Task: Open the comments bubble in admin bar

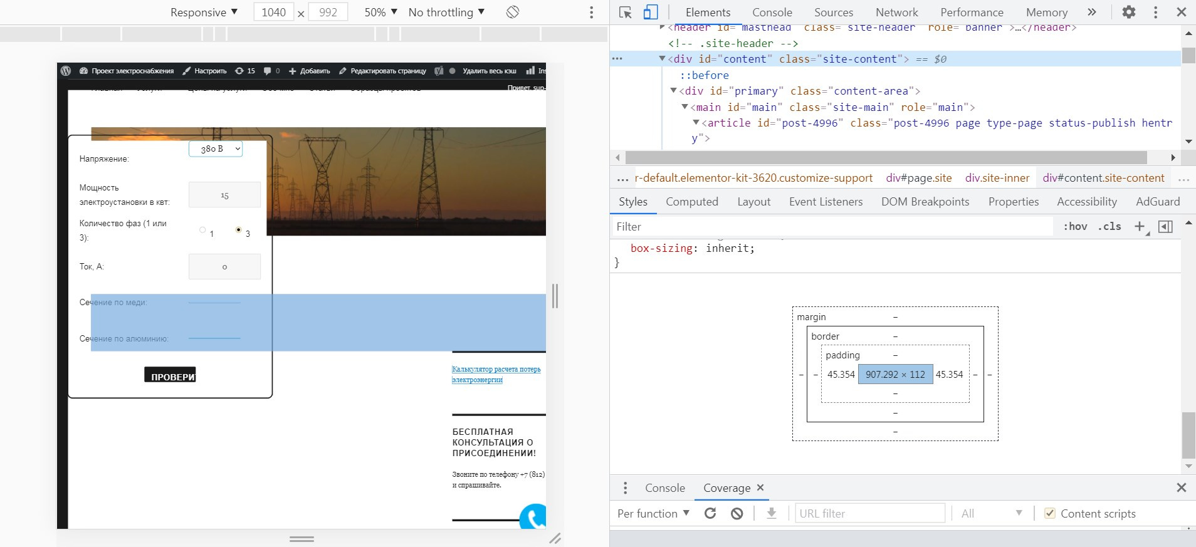Action: point(272,71)
